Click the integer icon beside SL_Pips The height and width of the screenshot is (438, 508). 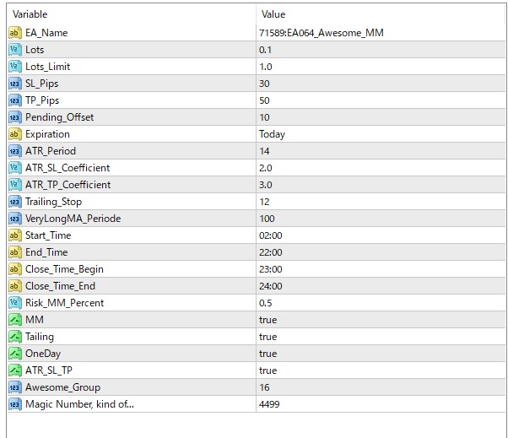pyautogui.click(x=14, y=84)
